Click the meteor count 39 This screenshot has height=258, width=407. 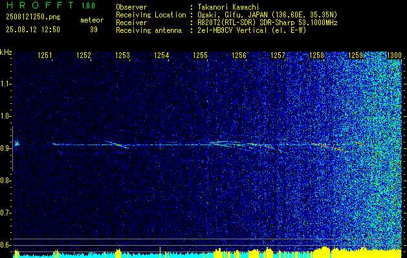pyautogui.click(x=94, y=30)
